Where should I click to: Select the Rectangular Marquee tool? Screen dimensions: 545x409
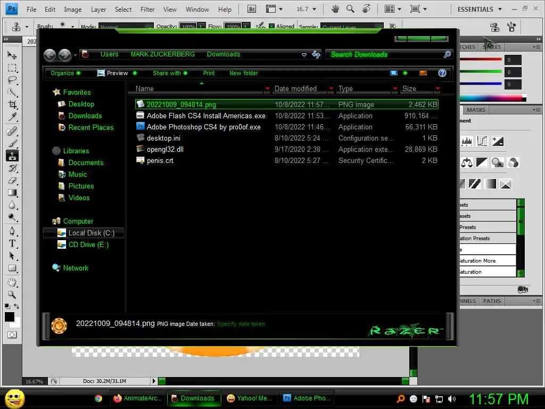point(12,68)
